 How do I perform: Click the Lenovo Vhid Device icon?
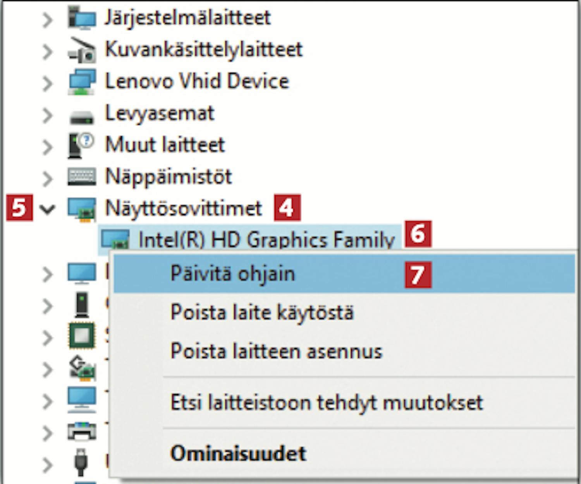tap(82, 82)
